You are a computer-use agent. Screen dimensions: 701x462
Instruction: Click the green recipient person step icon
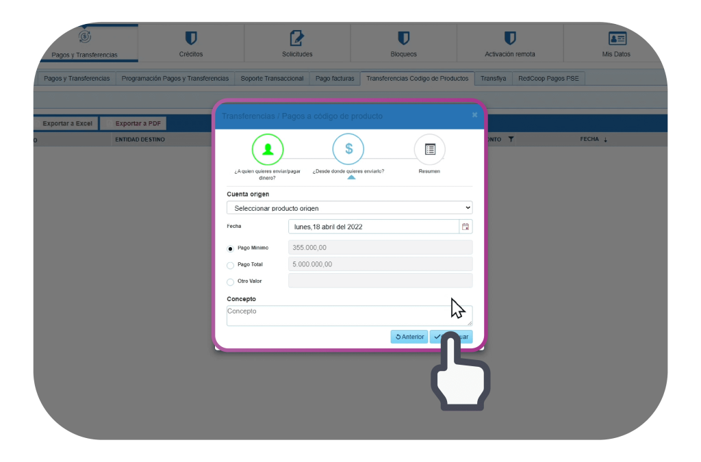268,149
